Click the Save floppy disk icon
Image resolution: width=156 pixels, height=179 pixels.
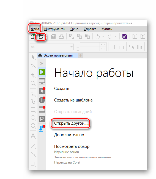[x=53, y=36]
